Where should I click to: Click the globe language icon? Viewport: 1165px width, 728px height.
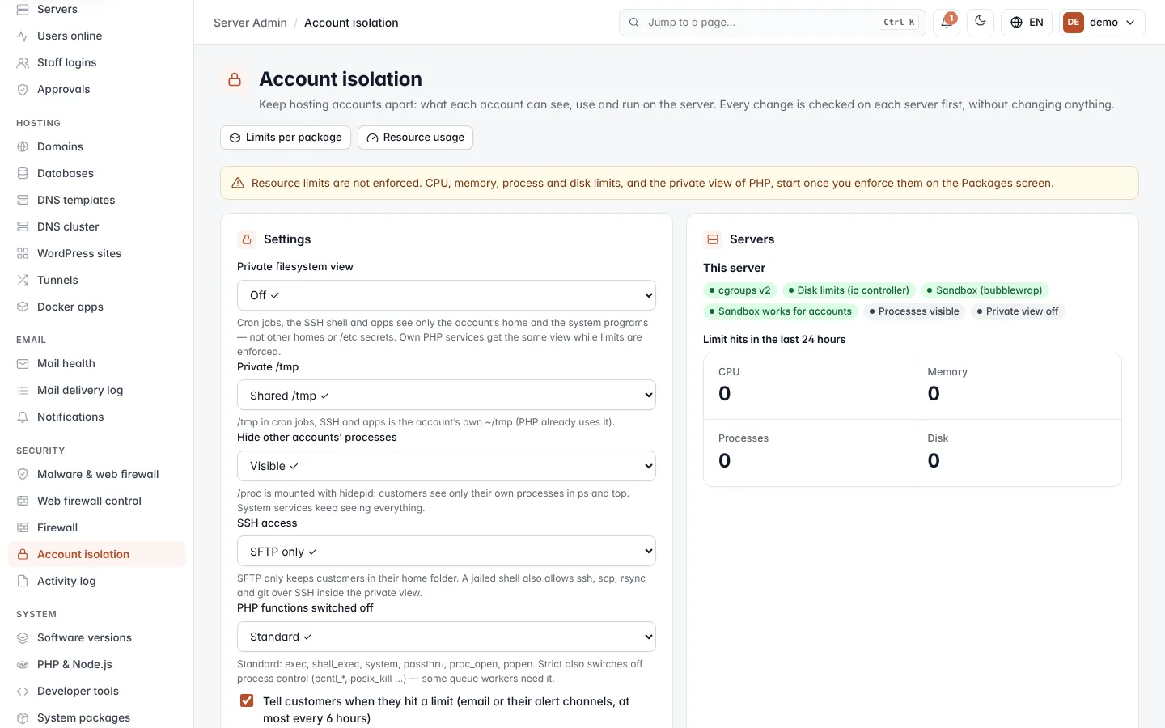pos(1017,23)
